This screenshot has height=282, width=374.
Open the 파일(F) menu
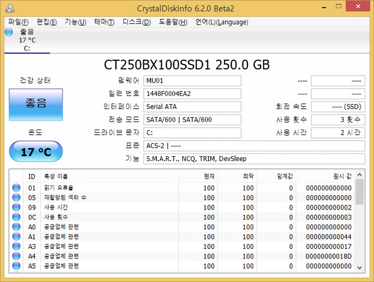18,22
